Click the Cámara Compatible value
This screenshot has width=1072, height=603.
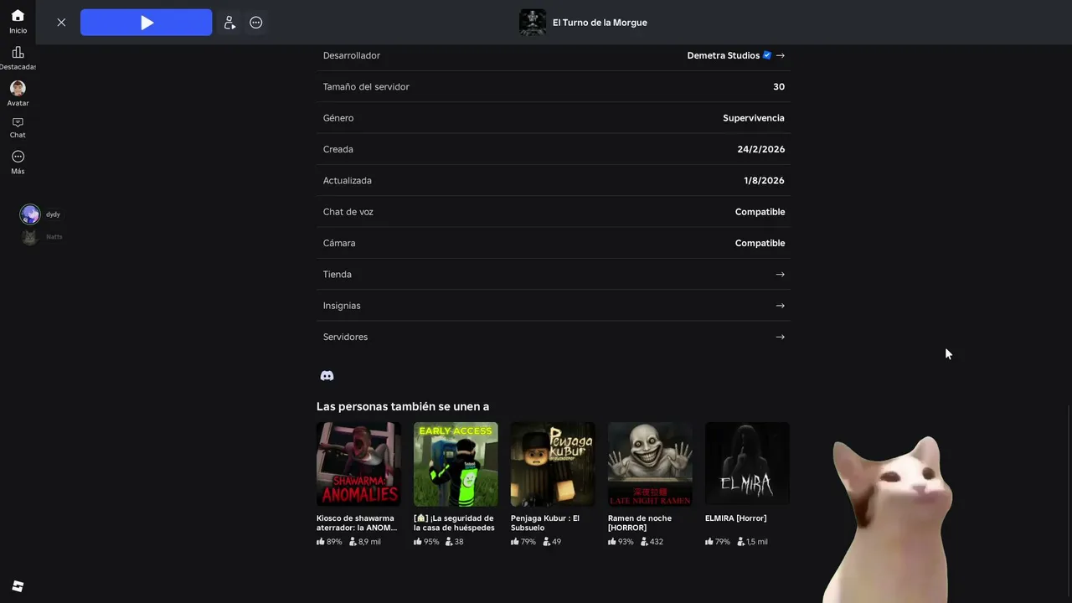(x=760, y=243)
